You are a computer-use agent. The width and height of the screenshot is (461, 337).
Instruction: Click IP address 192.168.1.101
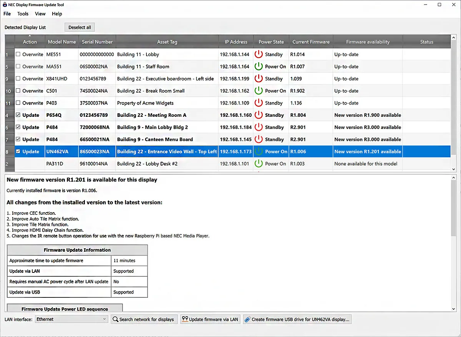[234, 164]
